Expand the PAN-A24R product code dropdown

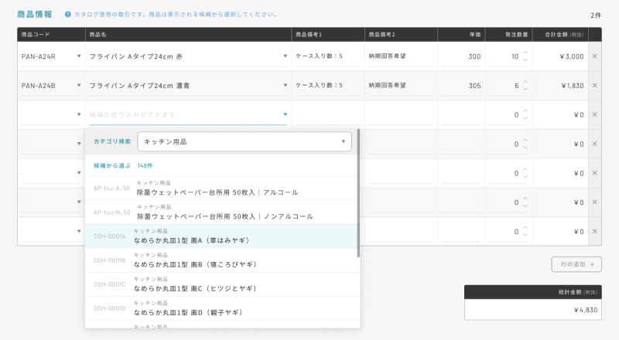pos(79,56)
